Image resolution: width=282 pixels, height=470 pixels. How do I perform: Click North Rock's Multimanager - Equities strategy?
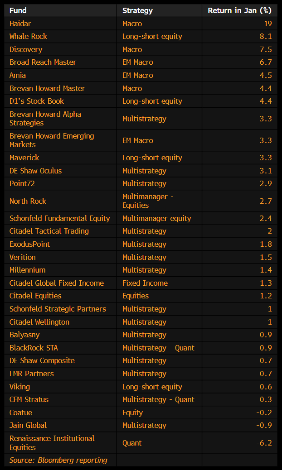click(148, 201)
